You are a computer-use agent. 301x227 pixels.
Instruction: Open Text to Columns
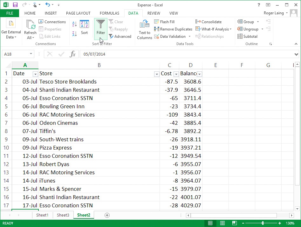144,29
